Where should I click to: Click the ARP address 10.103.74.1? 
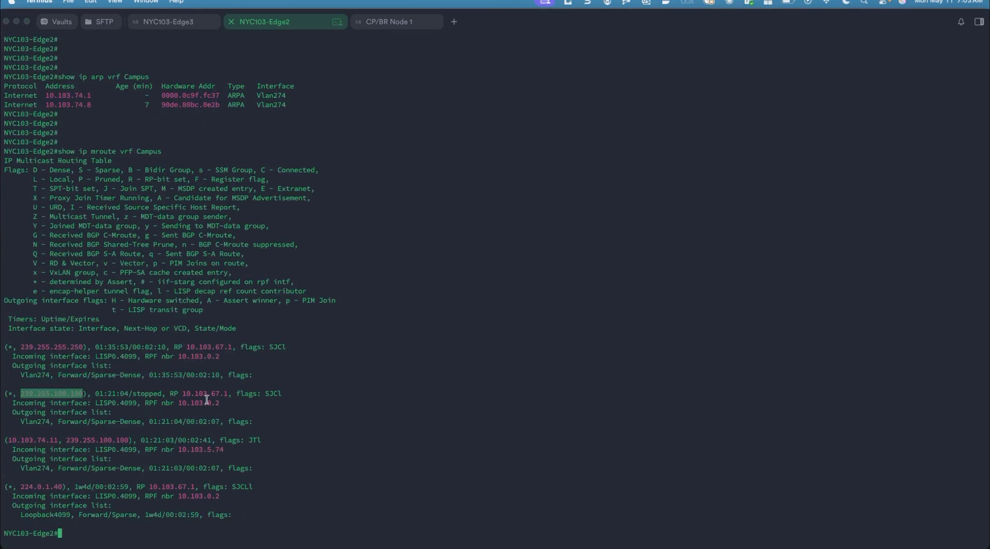pos(68,95)
